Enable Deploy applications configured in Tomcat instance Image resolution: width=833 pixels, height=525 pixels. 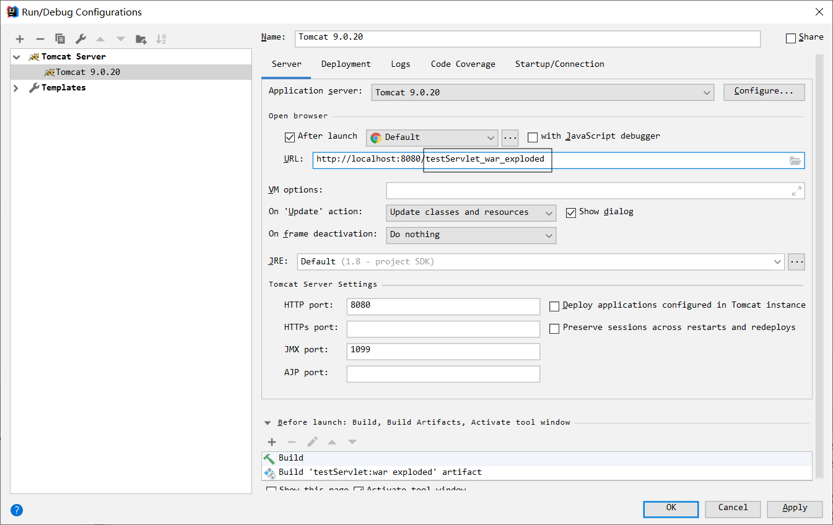(554, 306)
